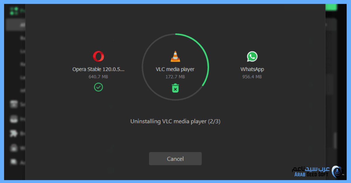Click the Opera browser red icon

pyautogui.click(x=99, y=56)
